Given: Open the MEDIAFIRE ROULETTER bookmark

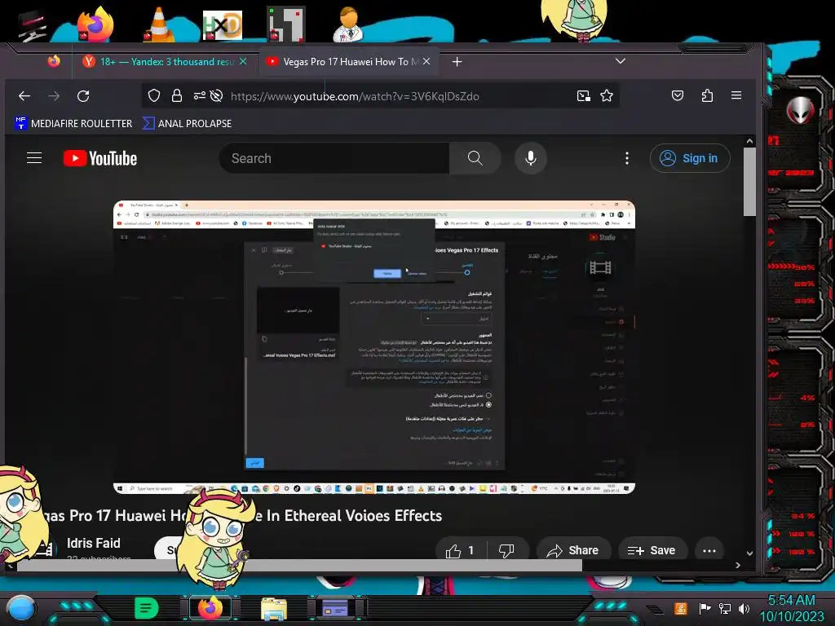Looking at the screenshot, I should (73, 124).
